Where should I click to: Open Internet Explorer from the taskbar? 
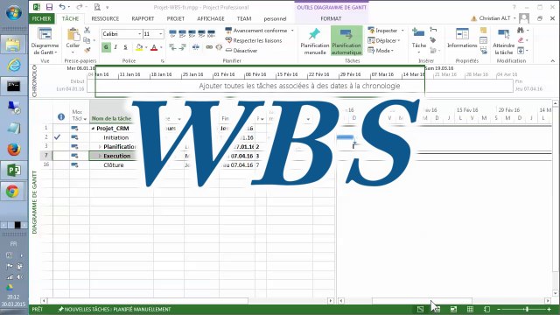pyautogui.click(x=14, y=66)
